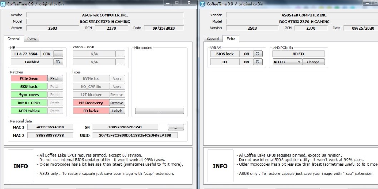Select Extra tab in right window
The width and height of the screenshot is (378, 189).
point(231,39)
